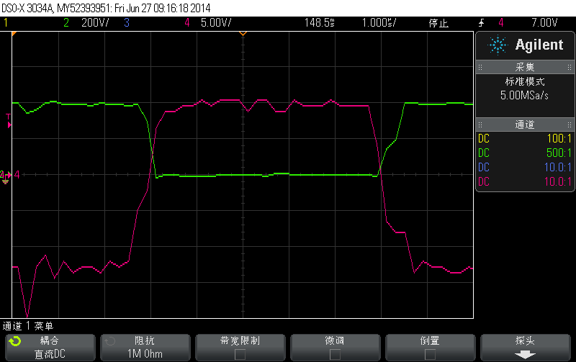
Task: Click the 阻抗 1M Ohm impedance softkey
Action: (x=145, y=348)
